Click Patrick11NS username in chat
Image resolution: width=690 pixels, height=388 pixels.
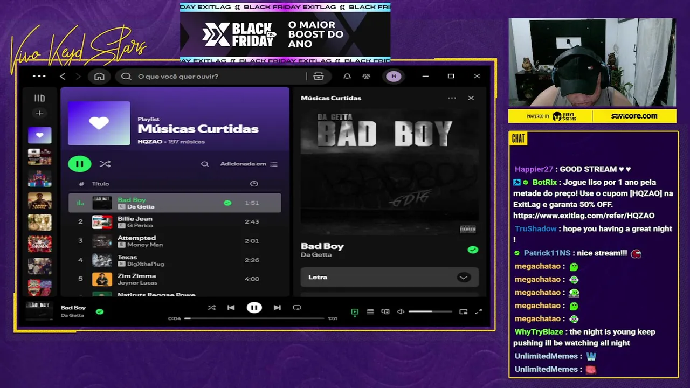coord(546,253)
